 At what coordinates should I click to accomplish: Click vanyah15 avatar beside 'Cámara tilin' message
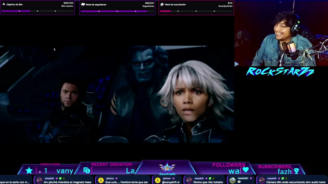pyautogui.click(x=262, y=180)
